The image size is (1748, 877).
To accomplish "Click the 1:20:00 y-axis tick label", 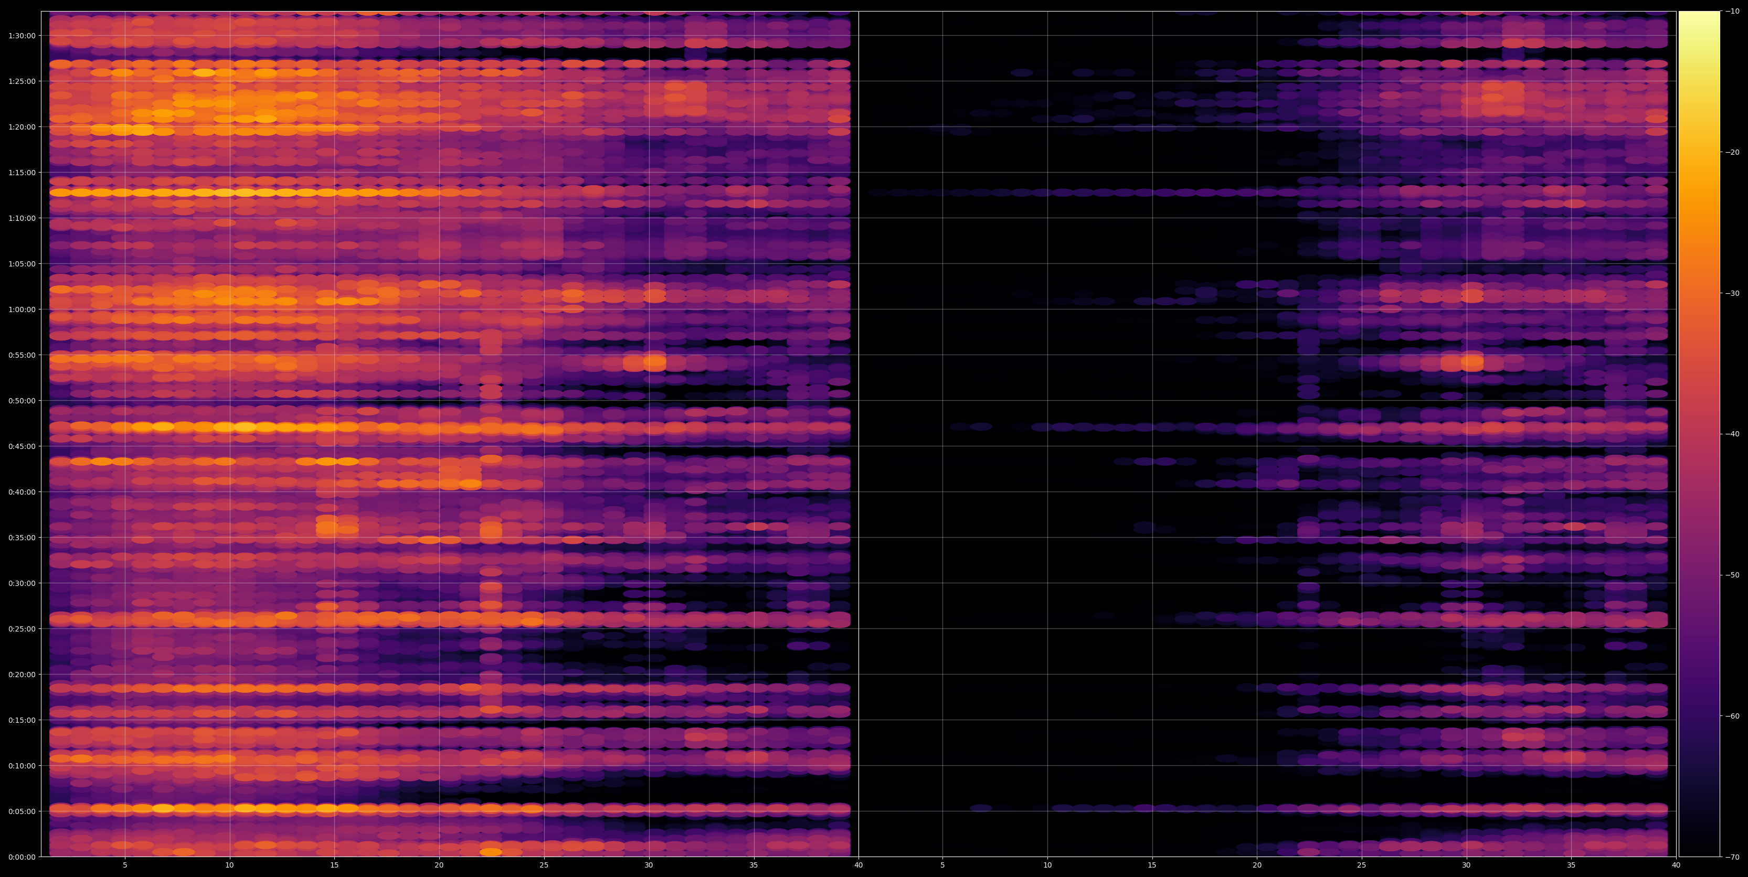I will coord(22,127).
